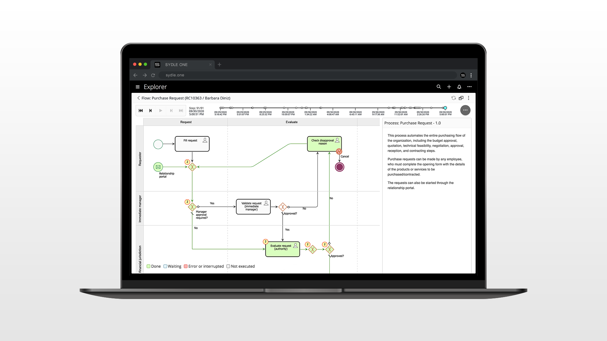Screen dimensions: 607x341
Task: Click the Relationship portal message start event
Action: (x=158, y=167)
